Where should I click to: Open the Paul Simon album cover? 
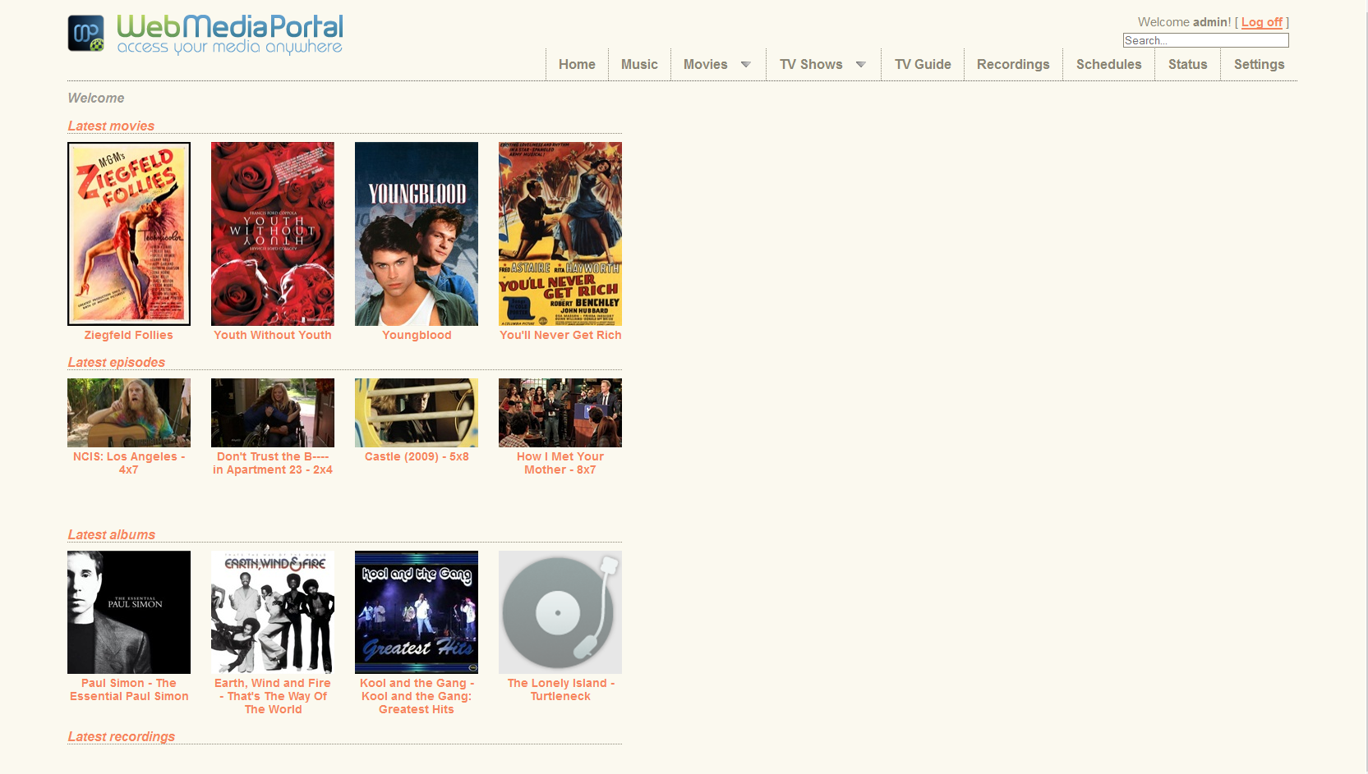(129, 612)
